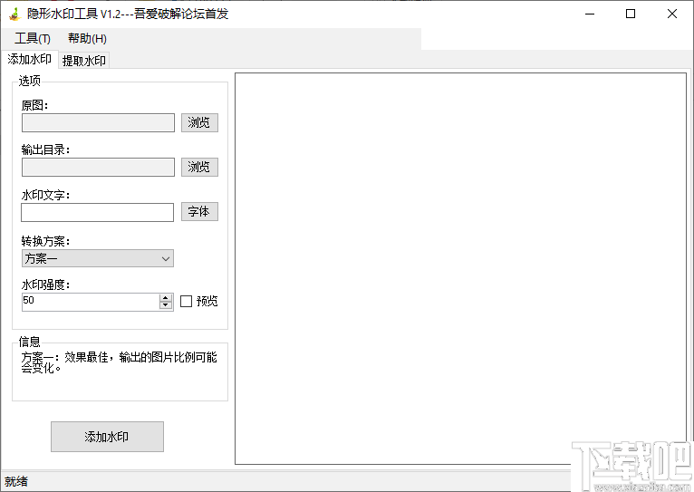The width and height of the screenshot is (694, 492).
Task: Enable the 预览 checkbox
Action: click(186, 302)
